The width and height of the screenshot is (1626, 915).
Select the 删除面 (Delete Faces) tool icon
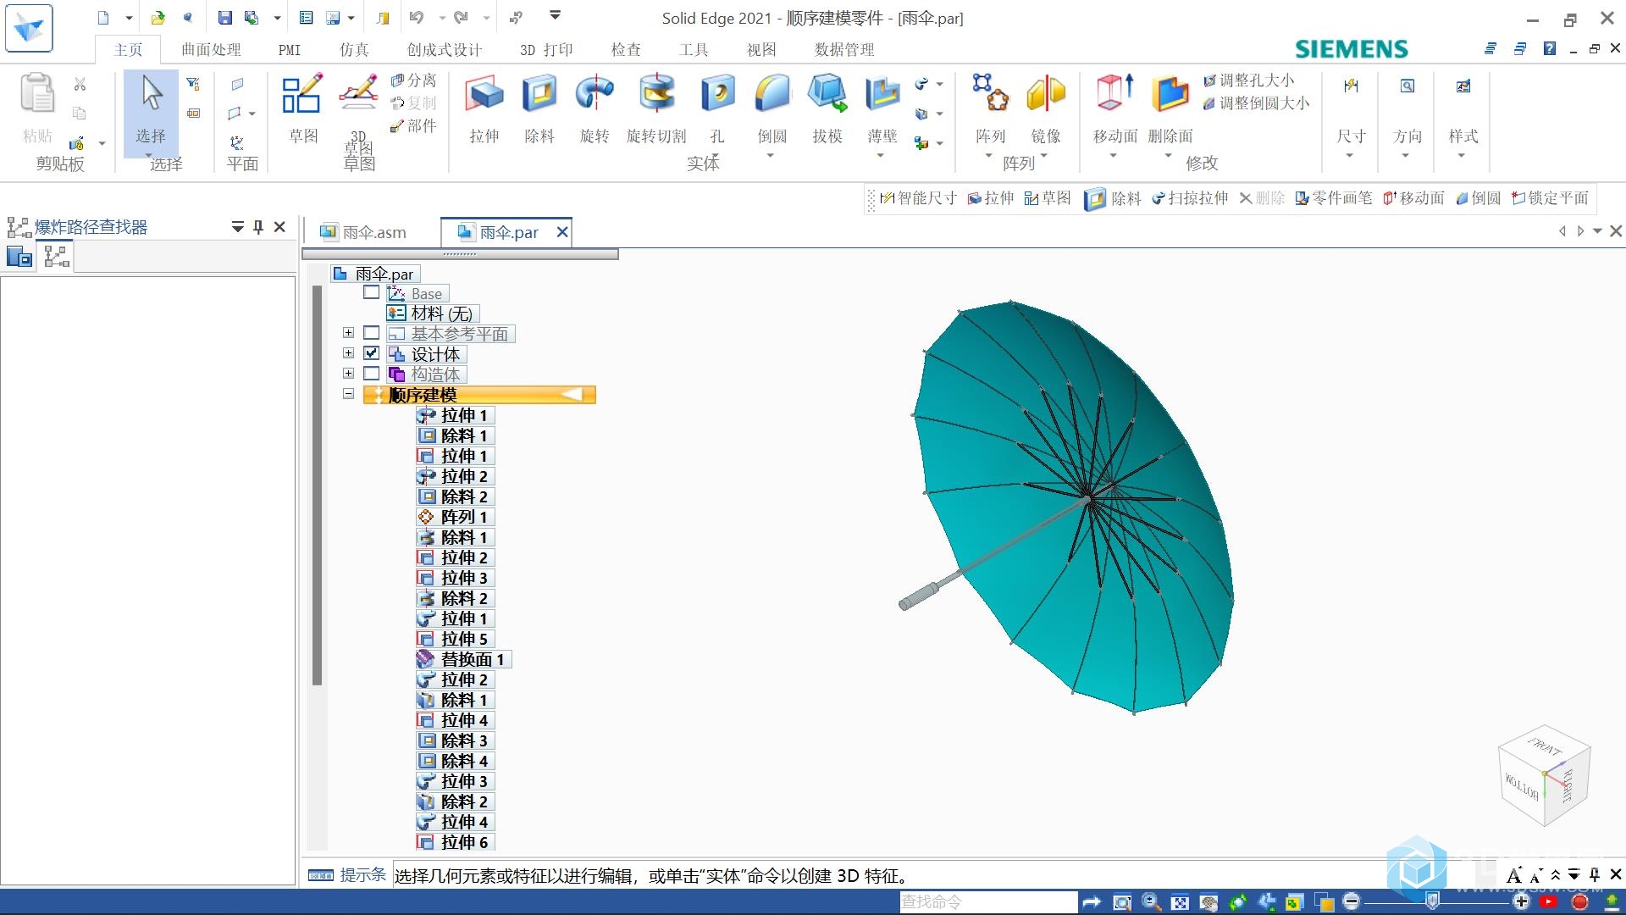pyautogui.click(x=1170, y=93)
